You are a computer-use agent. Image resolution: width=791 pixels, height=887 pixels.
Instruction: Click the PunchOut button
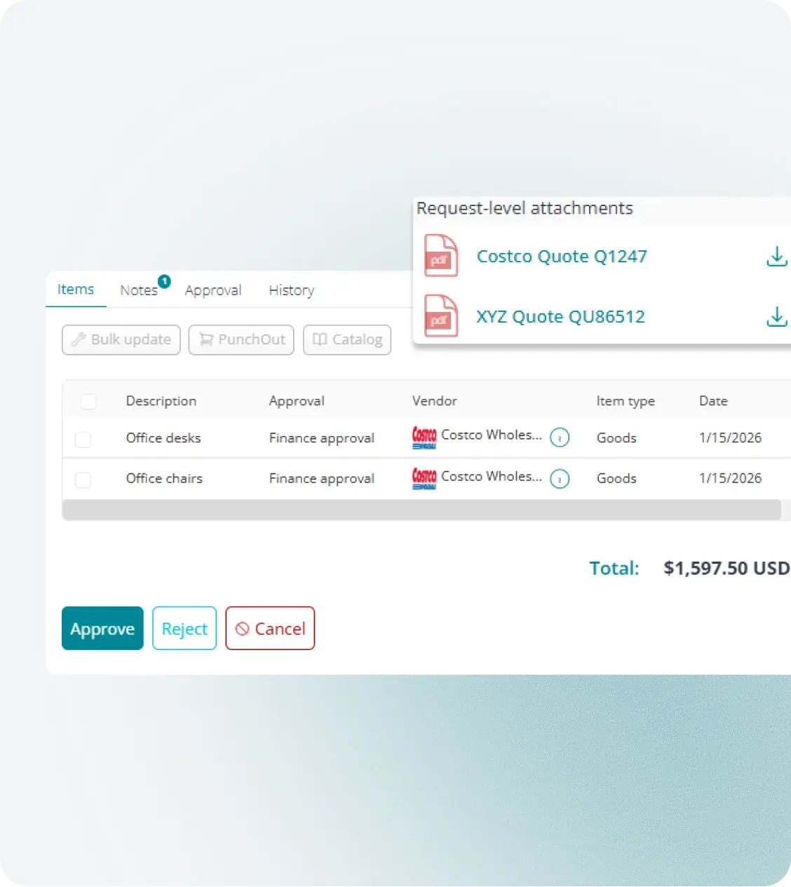(x=241, y=339)
